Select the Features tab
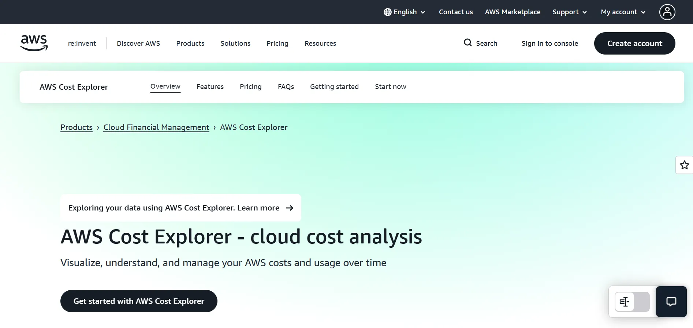The width and height of the screenshot is (693, 328). [x=210, y=87]
